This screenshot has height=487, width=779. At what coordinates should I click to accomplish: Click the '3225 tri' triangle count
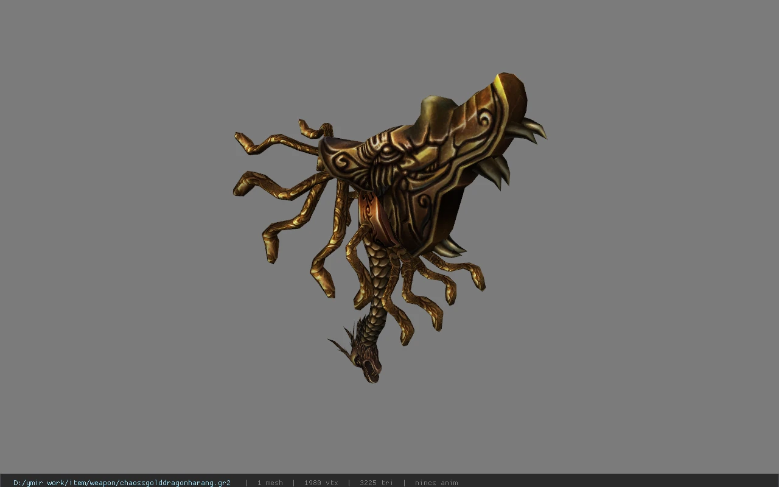[376, 483]
